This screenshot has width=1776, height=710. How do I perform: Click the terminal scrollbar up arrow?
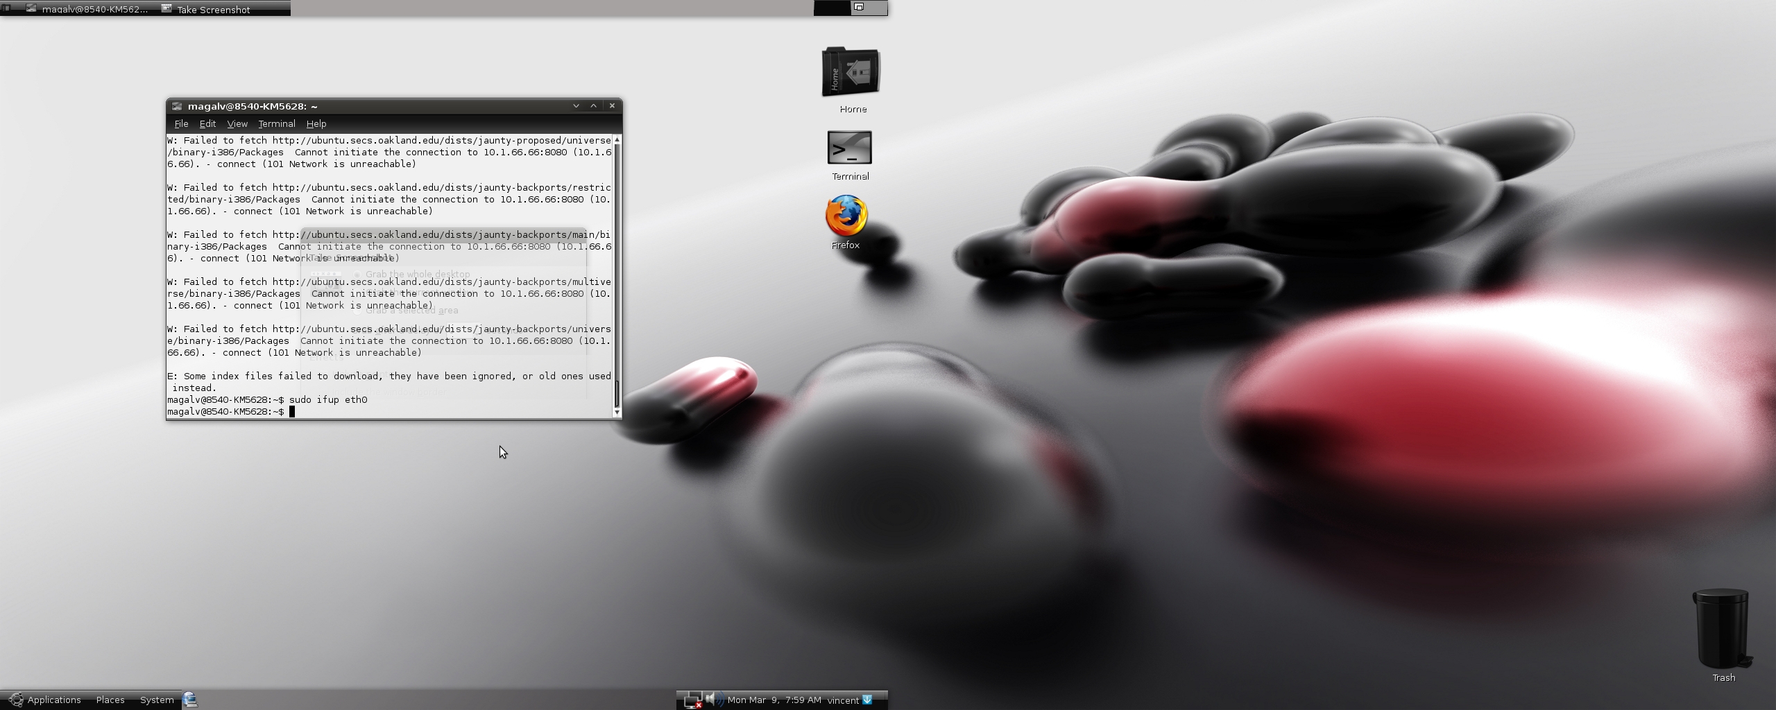click(617, 140)
